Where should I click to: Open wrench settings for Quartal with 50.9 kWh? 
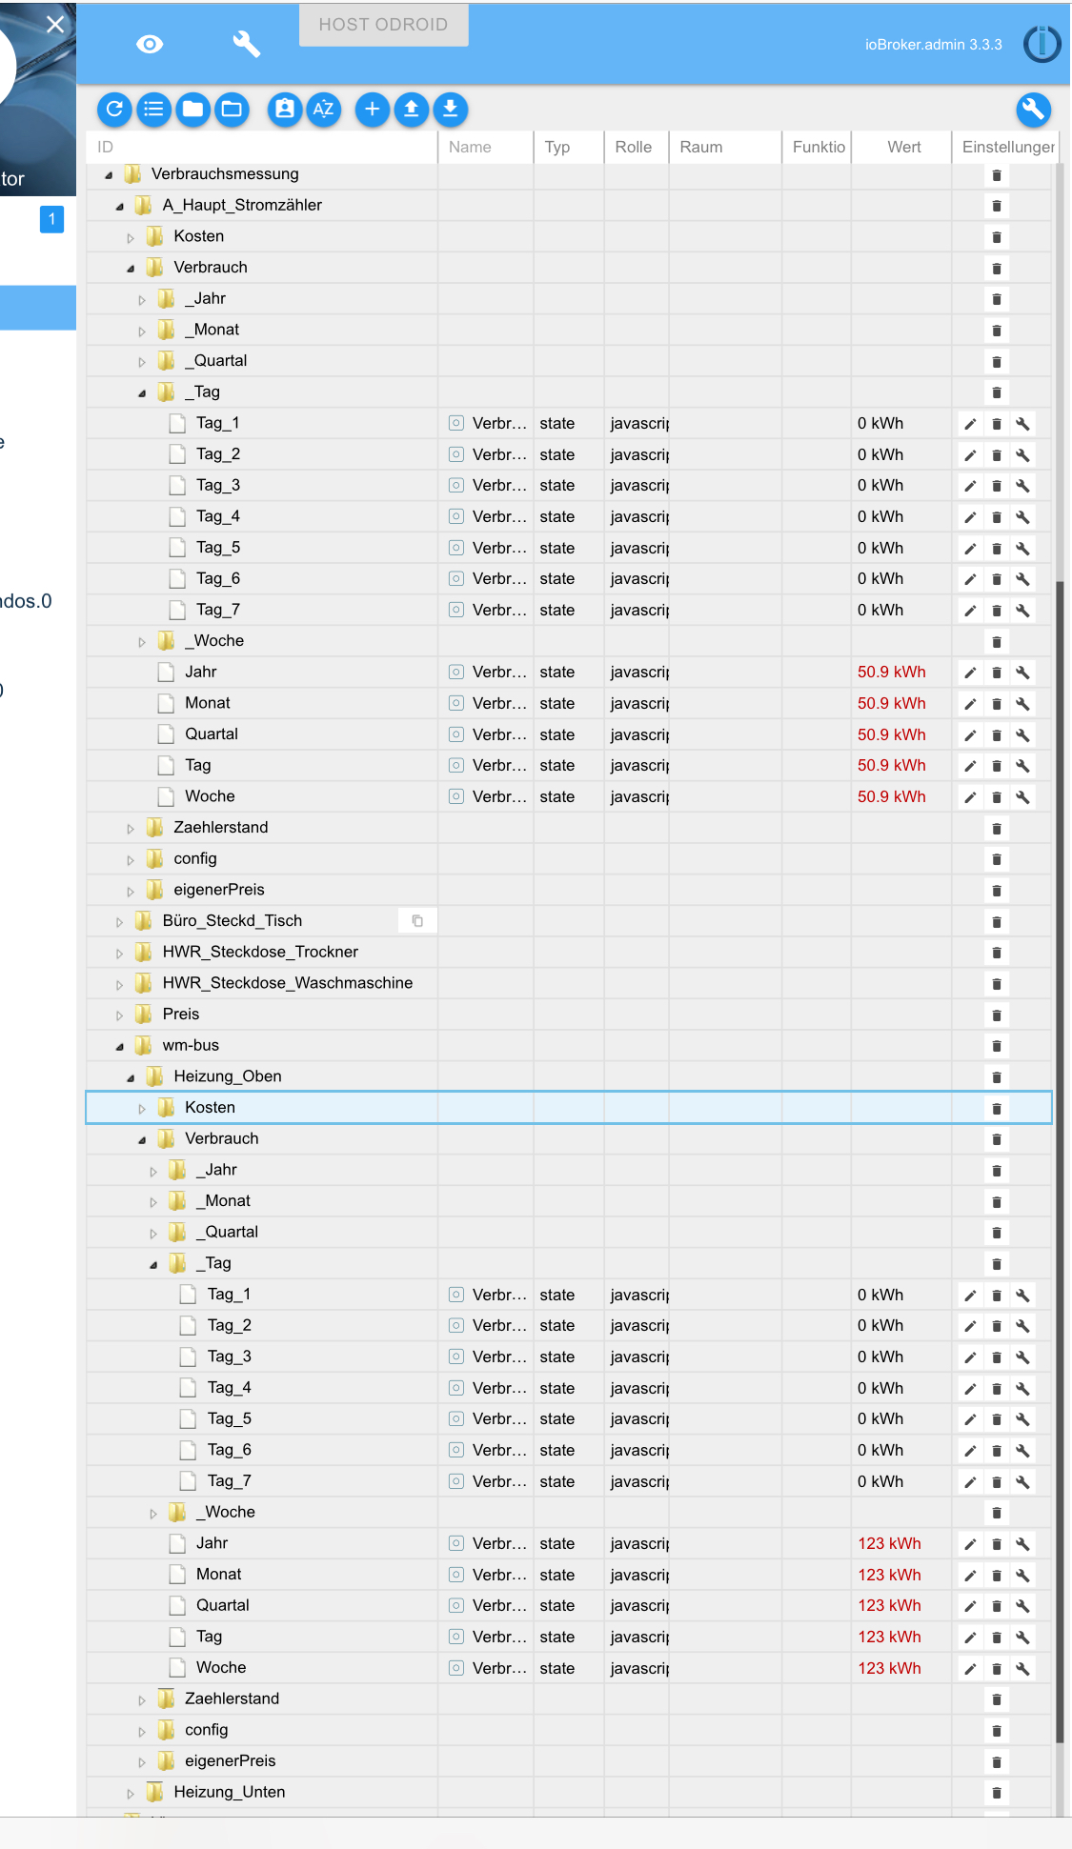pyautogui.click(x=1022, y=734)
